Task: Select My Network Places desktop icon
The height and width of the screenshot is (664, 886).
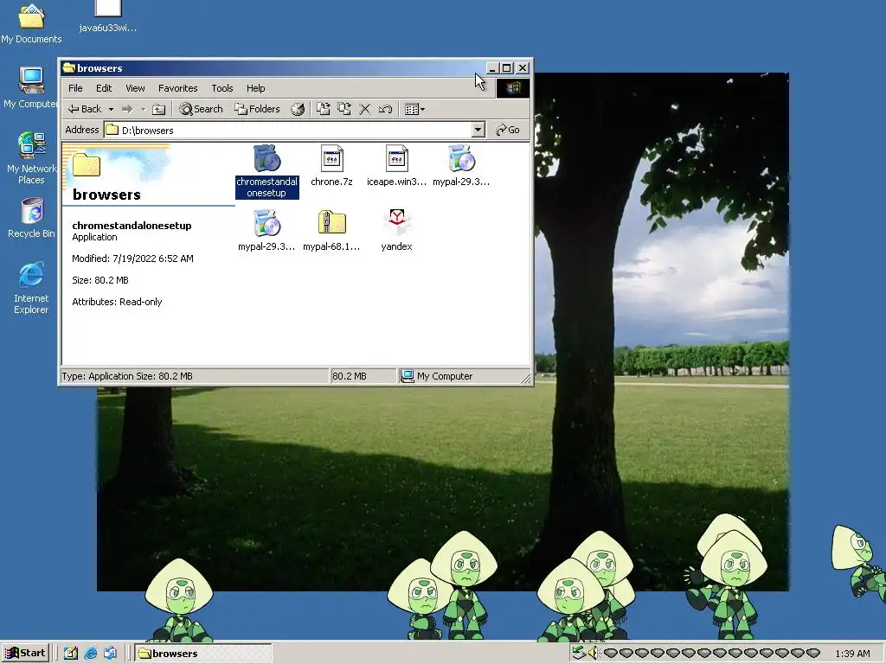Action: [31, 159]
